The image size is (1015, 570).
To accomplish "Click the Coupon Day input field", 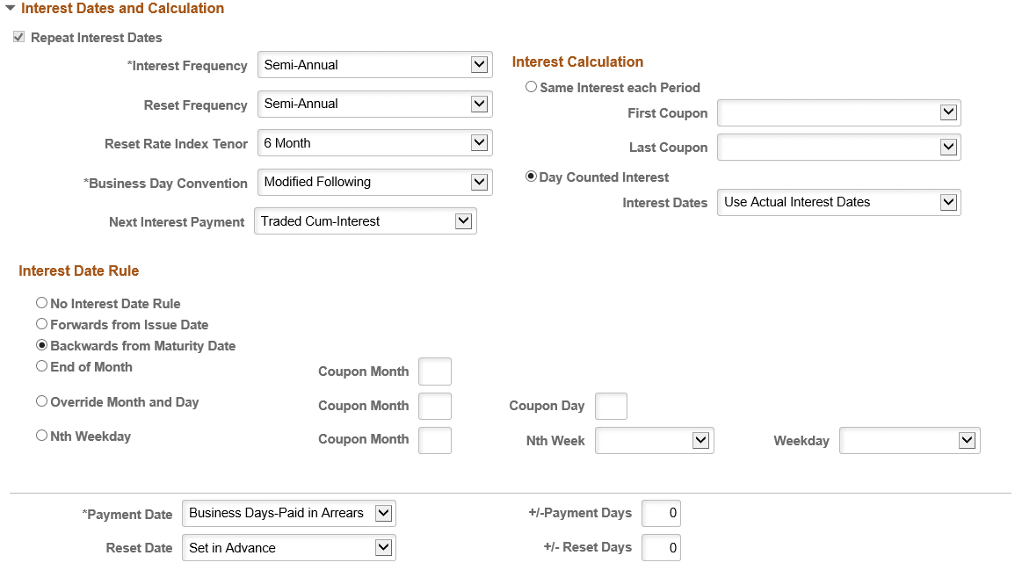I will [x=611, y=406].
